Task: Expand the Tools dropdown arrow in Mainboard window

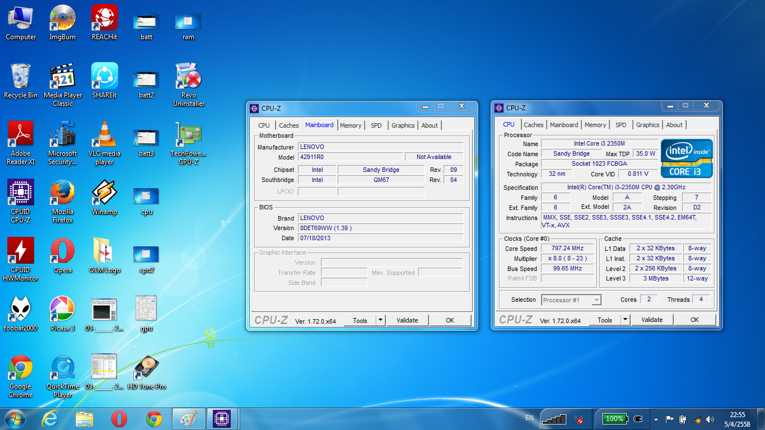Action: (380, 320)
